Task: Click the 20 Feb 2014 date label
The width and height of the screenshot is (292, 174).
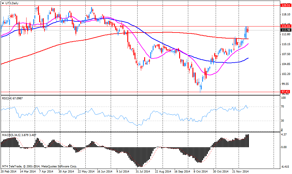Action: pyautogui.click(x=8, y=172)
